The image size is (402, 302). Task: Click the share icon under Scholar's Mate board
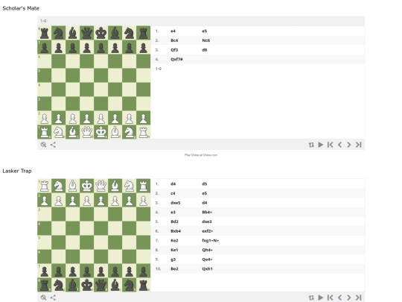[x=53, y=145]
